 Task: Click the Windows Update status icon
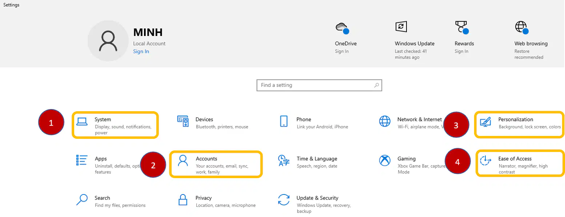(401, 27)
